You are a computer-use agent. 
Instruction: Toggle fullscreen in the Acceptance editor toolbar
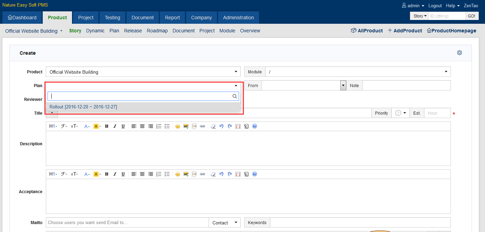tap(238, 174)
